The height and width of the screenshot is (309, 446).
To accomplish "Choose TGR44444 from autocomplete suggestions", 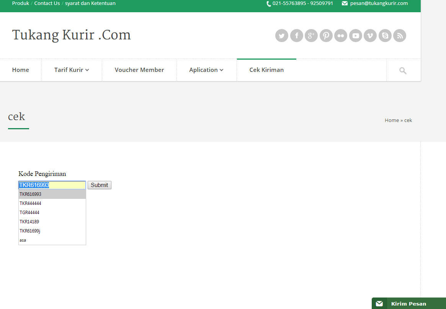I will click(x=52, y=213).
